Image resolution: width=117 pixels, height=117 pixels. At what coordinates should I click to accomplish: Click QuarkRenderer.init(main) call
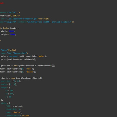click(x=21, y=59)
